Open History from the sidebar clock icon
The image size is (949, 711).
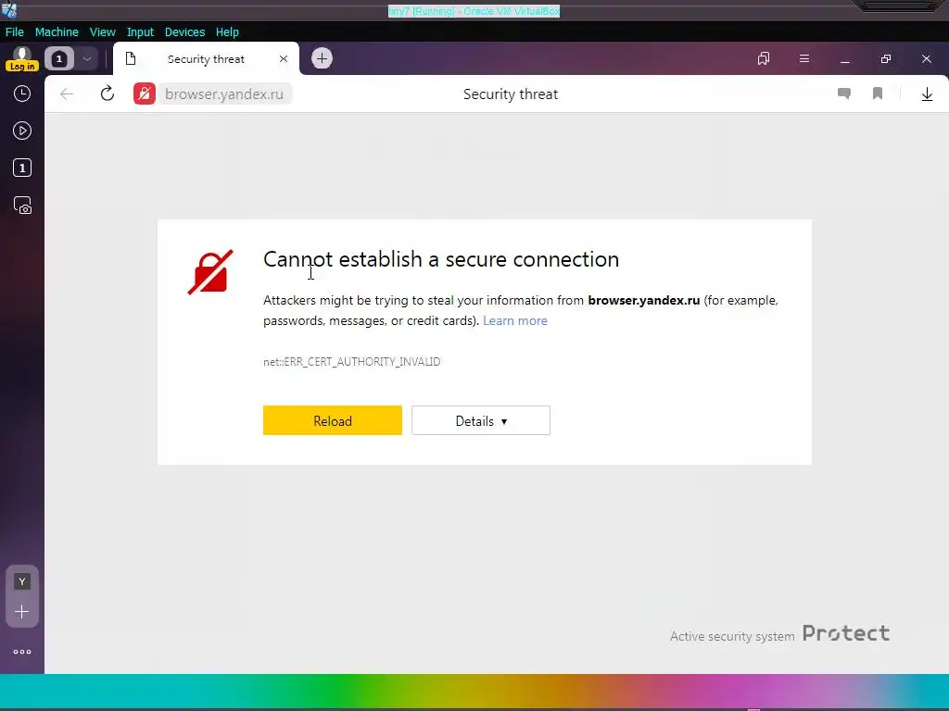(22, 94)
